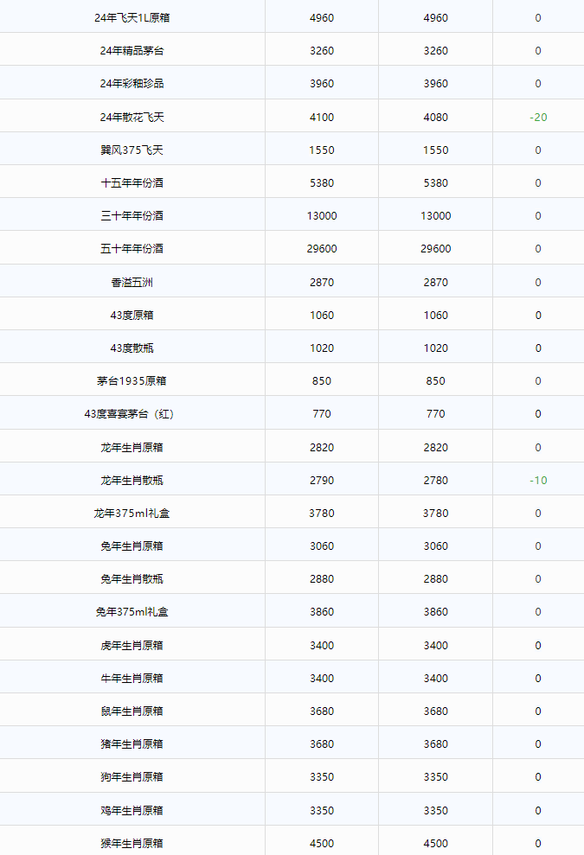
Task: Click second 29600 price in 五十年年份酒 row
Action: [x=435, y=248]
